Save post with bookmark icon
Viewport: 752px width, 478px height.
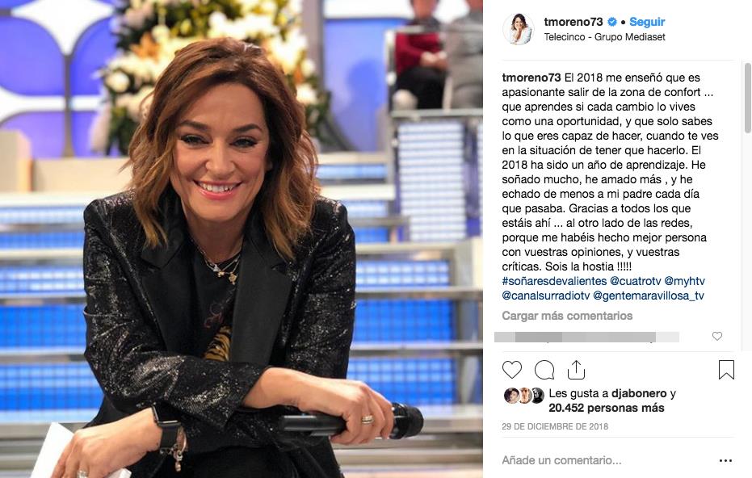coord(726,370)
